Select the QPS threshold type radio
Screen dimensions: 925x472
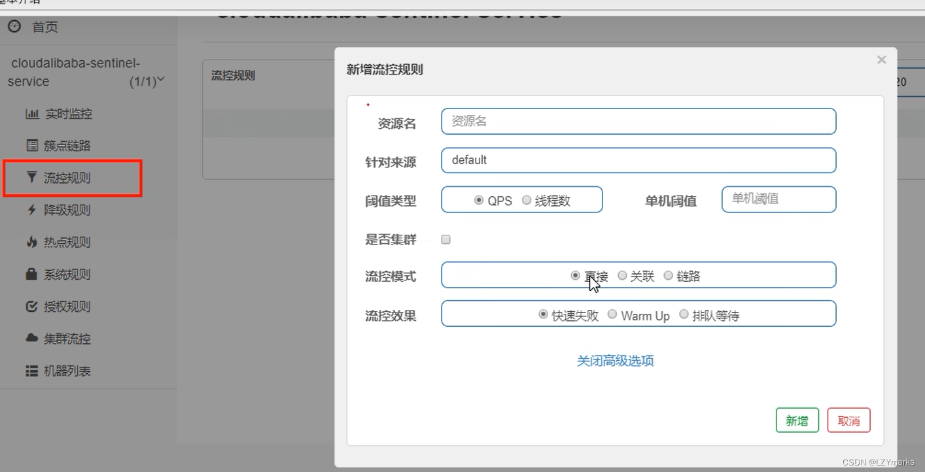479,201
